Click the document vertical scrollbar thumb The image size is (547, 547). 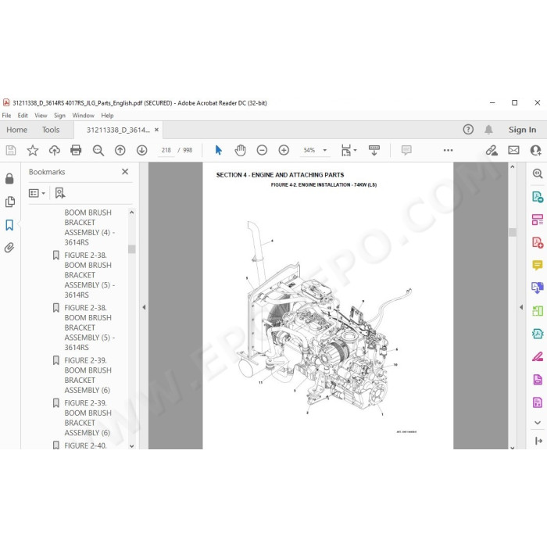tap(512, 232)
